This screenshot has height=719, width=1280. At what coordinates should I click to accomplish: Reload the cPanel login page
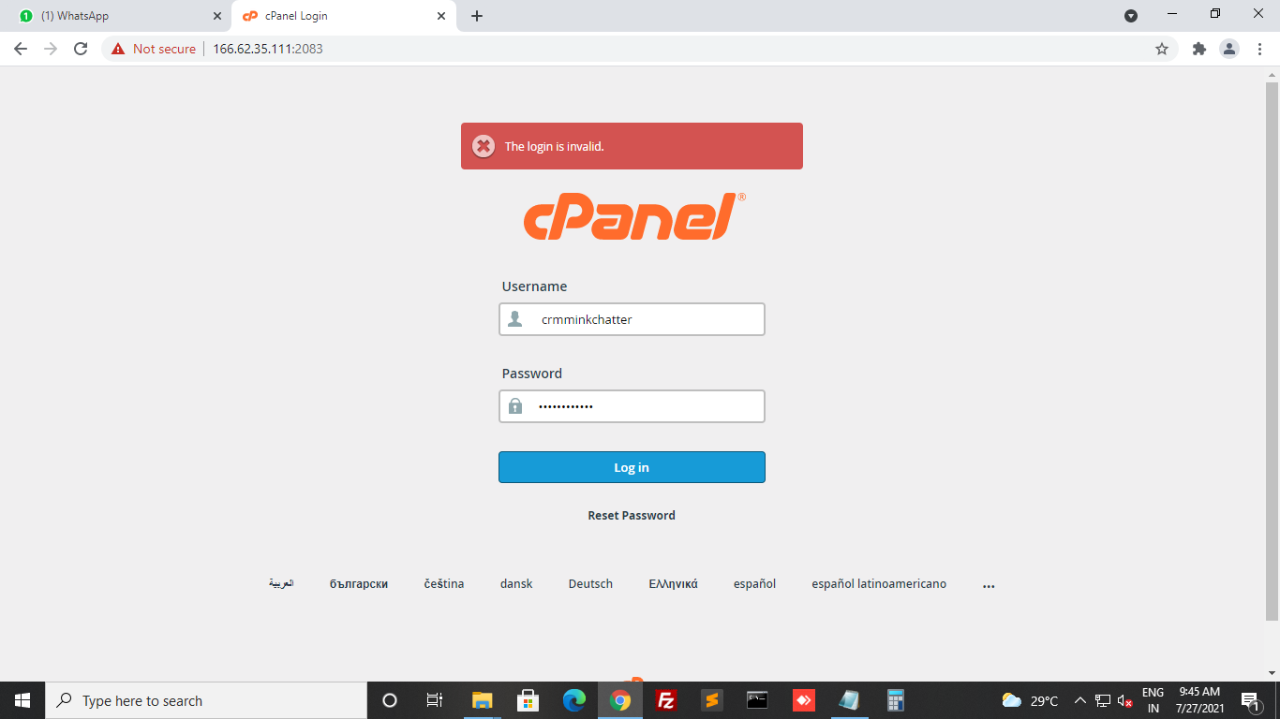[81, 49]
